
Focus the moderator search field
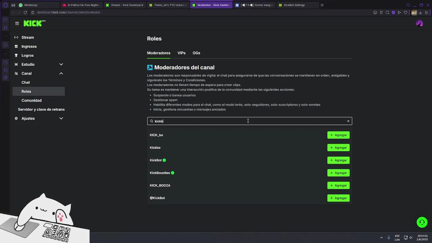coord(250,121)
